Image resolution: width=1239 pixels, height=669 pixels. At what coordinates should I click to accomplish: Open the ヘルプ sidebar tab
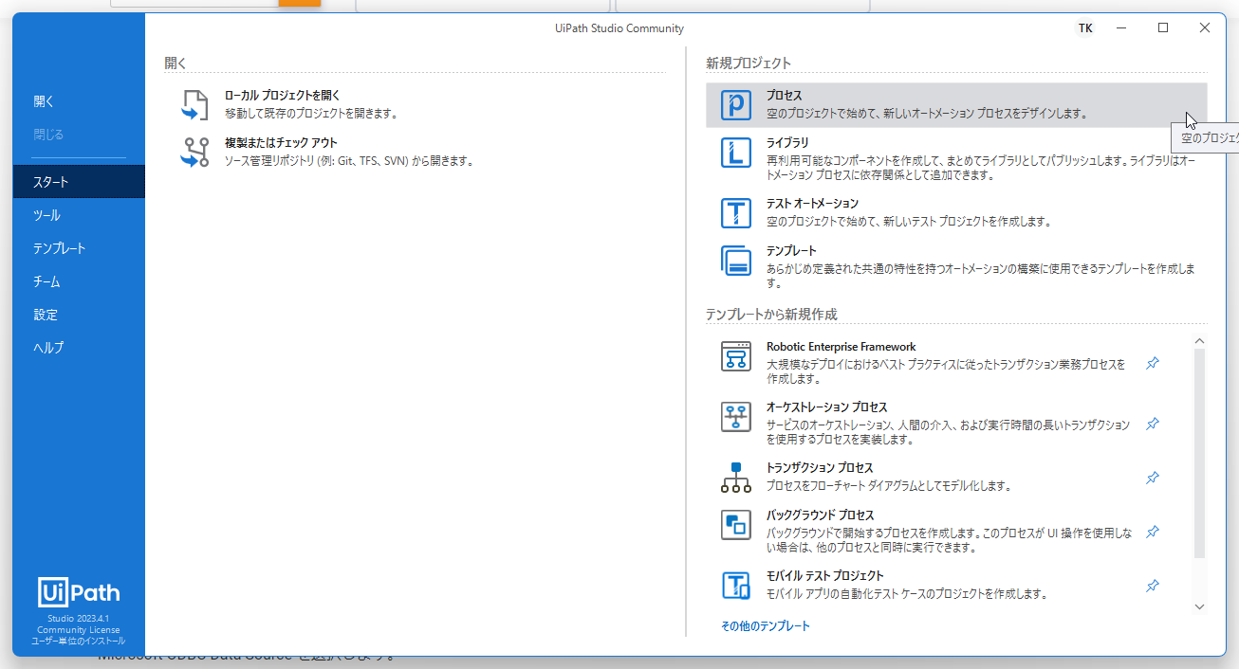79,348
